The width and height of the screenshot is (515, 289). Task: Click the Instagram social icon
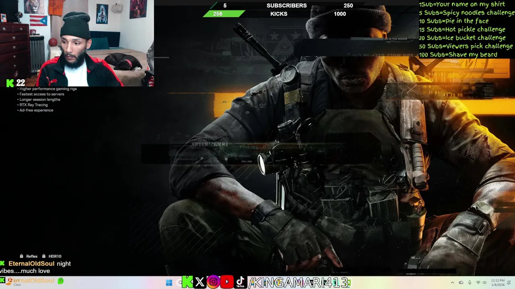(213, 282)
